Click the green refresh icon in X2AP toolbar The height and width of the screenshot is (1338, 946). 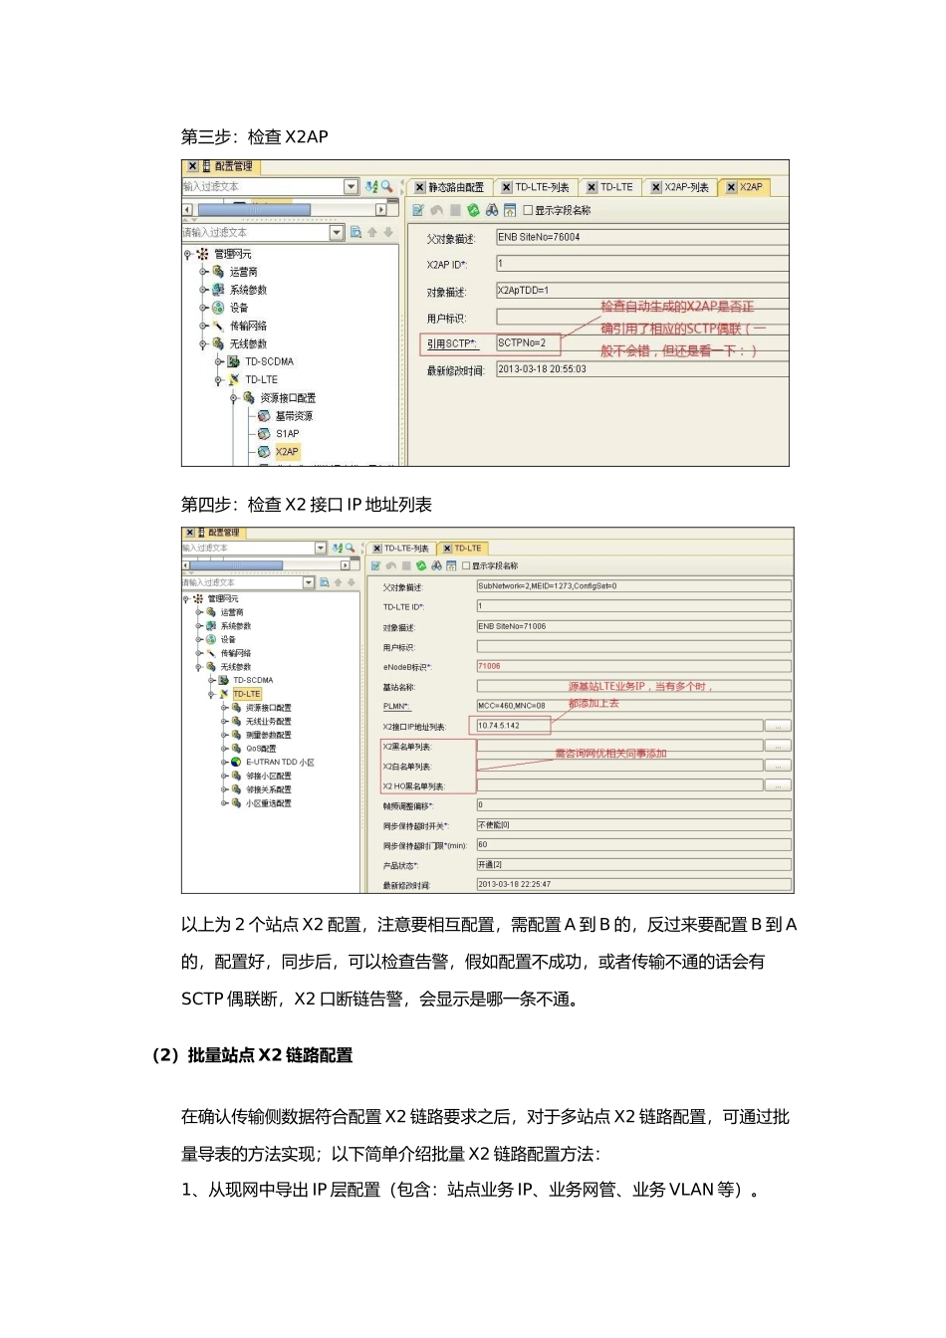click(x=473, y=211)
